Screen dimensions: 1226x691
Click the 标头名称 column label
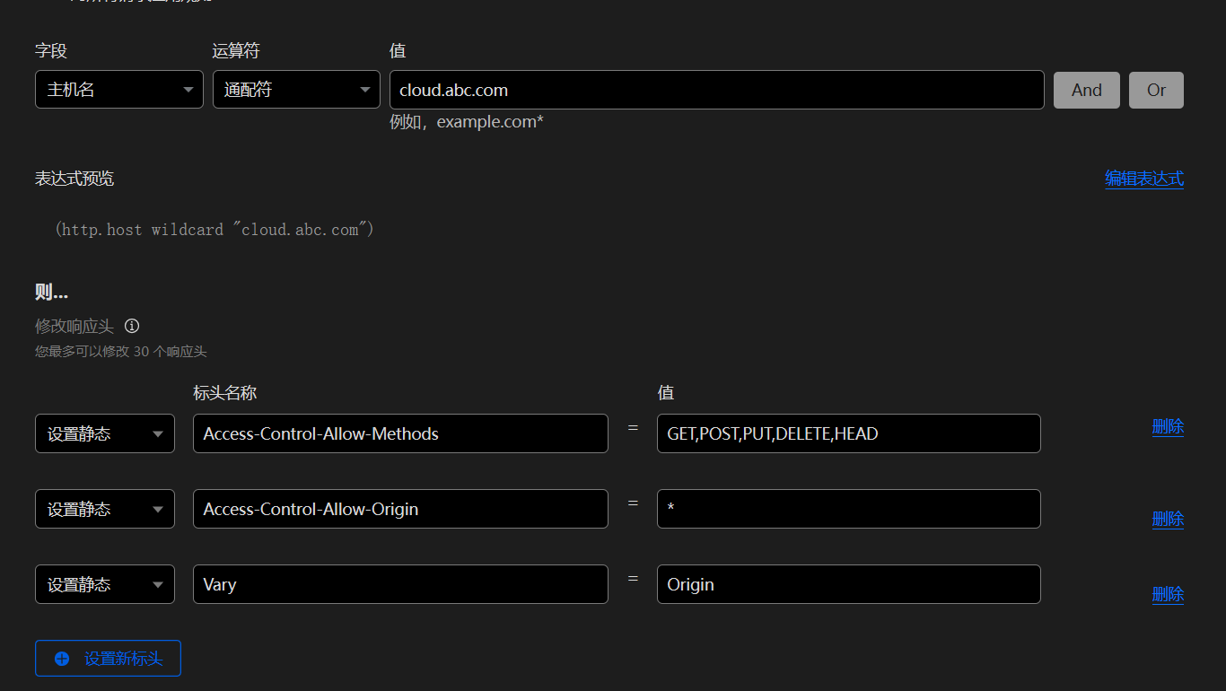click(x=225, y=393)
